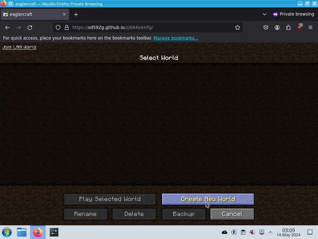318x239 pixels.
Task: Click the pin icon in the title bar
Action: point(11,4)
